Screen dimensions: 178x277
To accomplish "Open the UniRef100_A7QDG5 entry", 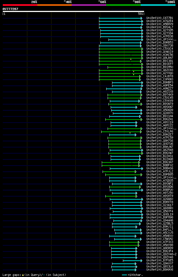I will pos(160,181).
